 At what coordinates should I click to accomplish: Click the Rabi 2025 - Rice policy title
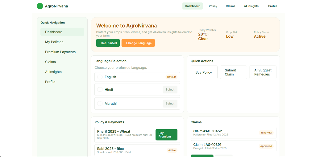[x=110, y=149]
